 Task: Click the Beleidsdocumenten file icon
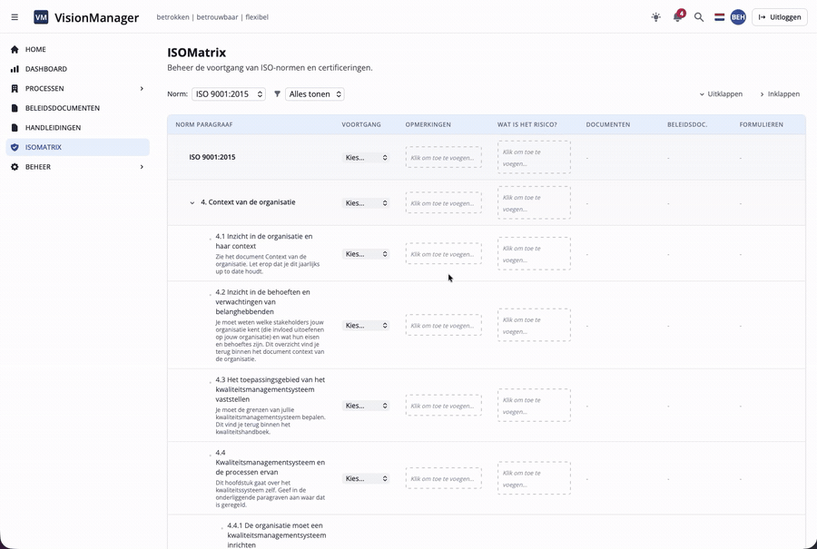tap(15, 108)
